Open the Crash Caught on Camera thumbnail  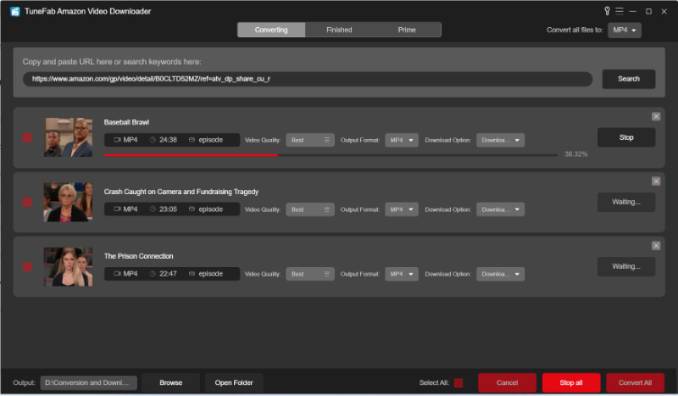click(x=68, y=202)
